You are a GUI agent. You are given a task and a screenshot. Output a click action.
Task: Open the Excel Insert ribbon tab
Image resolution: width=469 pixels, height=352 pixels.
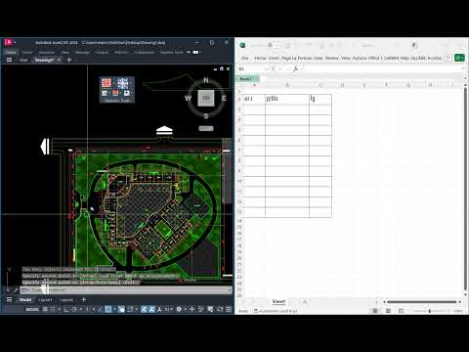click(x=274, y=58)
